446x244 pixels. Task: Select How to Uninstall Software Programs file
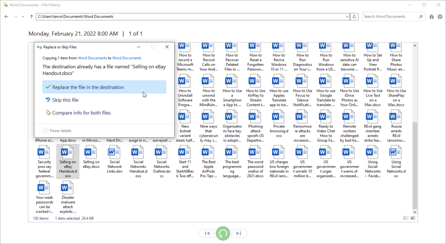185,90
